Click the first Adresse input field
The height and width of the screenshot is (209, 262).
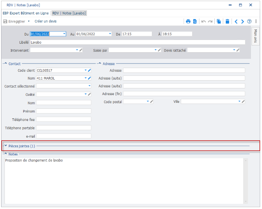pos(184,70)
